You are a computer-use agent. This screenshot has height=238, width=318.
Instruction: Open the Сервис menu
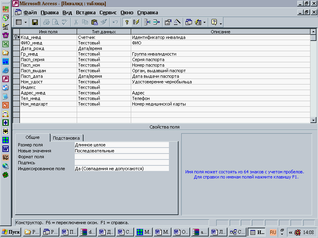108,12
